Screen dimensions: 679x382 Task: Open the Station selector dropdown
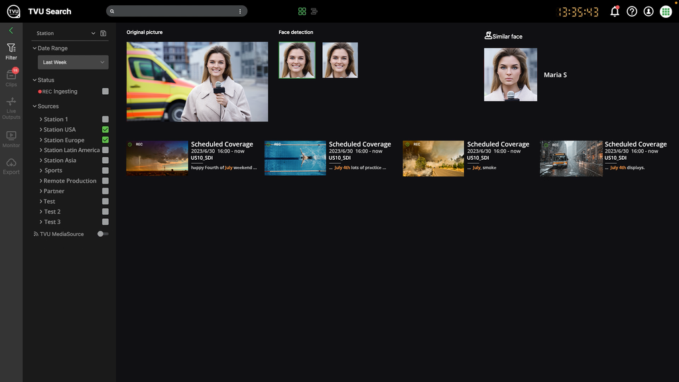[x=66, y=32]
